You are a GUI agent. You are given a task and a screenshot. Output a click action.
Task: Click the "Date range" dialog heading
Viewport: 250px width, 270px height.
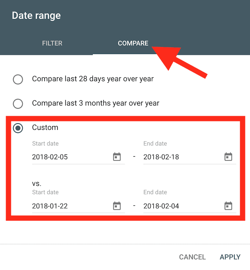click(36, 16)
